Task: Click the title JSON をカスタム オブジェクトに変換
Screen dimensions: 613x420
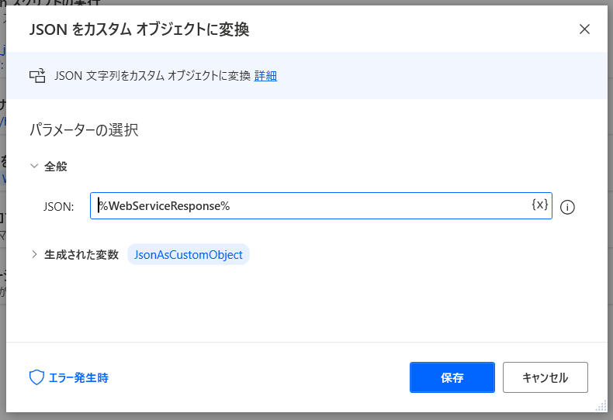Action: pos(139,29)
